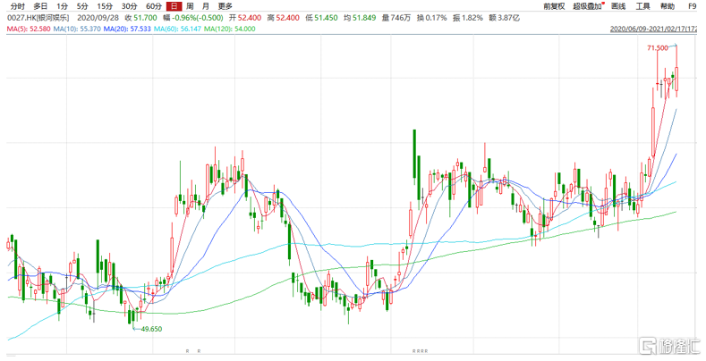Image resolution: width=706 pixels, height=361 pixels.
Task: Expand the 更多 more periods menu
Action: 225,6
